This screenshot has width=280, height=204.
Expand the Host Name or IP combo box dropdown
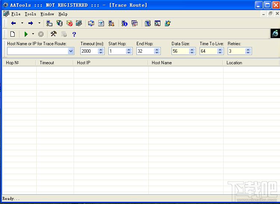pos(71,51)
